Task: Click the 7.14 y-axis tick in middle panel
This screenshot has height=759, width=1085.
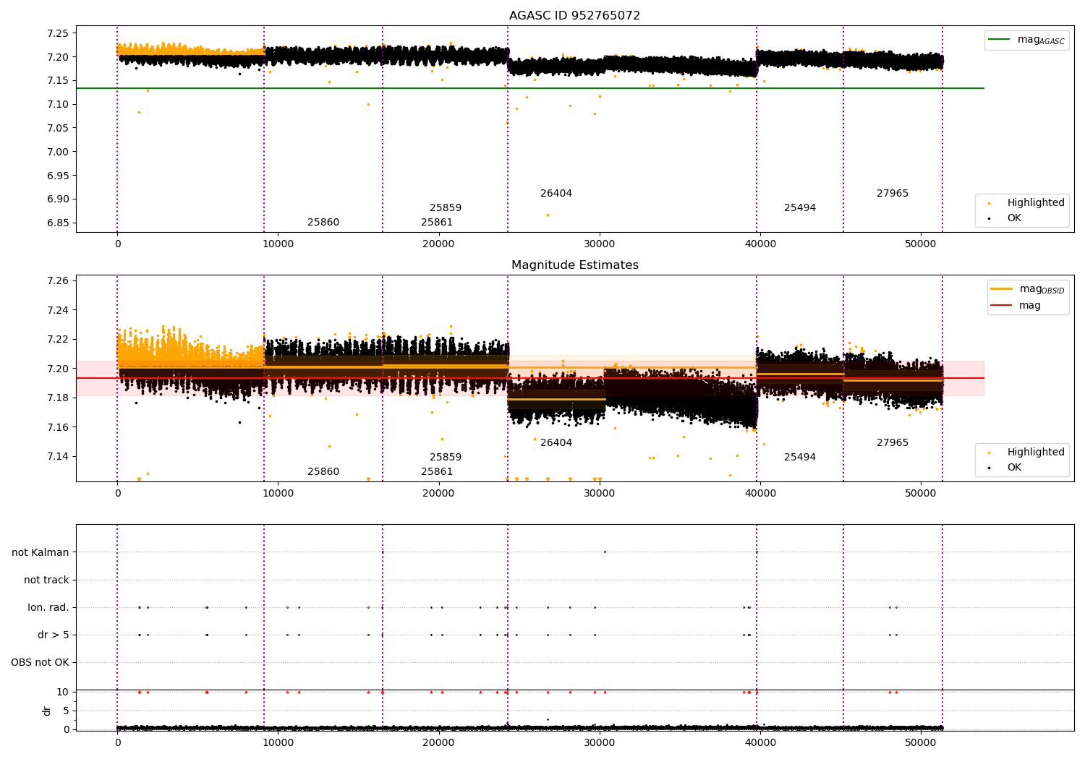Action: pyautogui.click(x=57, y=456)
